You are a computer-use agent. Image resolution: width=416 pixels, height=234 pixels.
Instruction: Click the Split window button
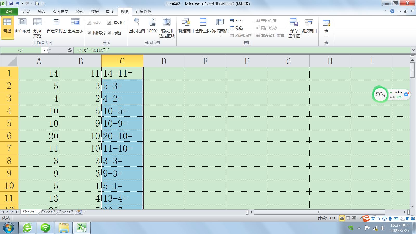[x=236, y=20]
